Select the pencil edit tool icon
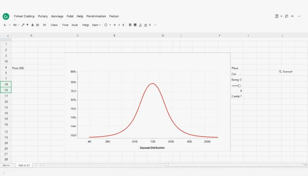 click(x=23, y=25)
